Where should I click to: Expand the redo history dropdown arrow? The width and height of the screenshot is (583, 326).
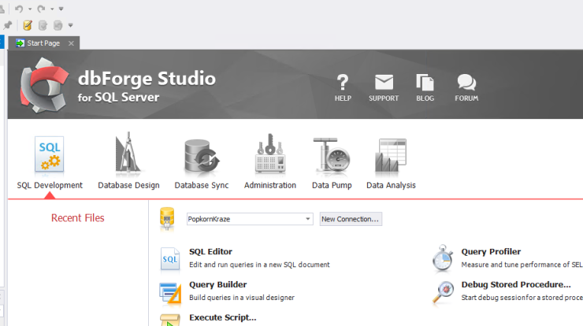coord(52,9)
